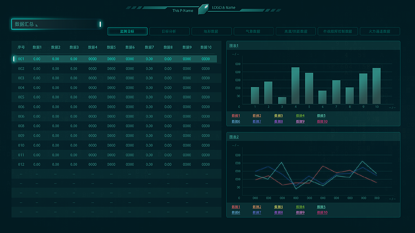
Task: Toggle 数据4 legend in 图表1
Action: tap(300, 116)
